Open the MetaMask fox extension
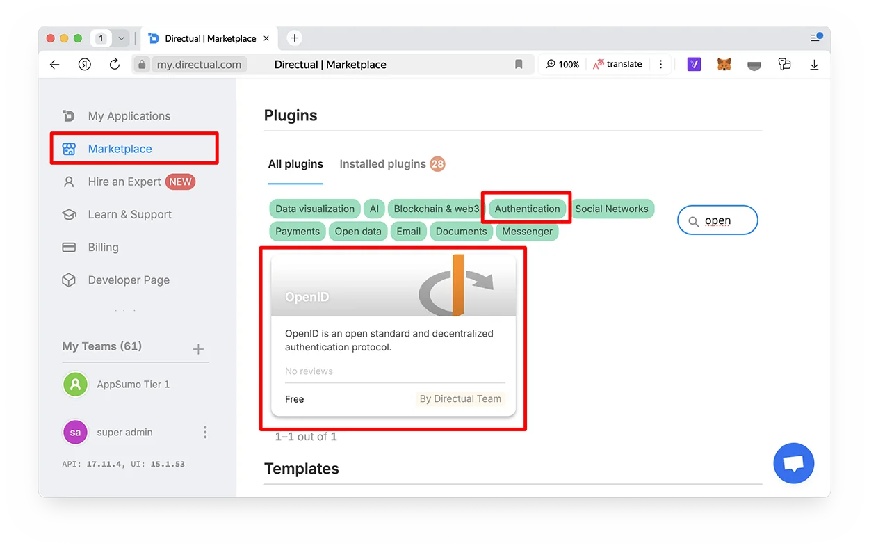The height and width of the screenshot is (548, 869). [724, 65]
